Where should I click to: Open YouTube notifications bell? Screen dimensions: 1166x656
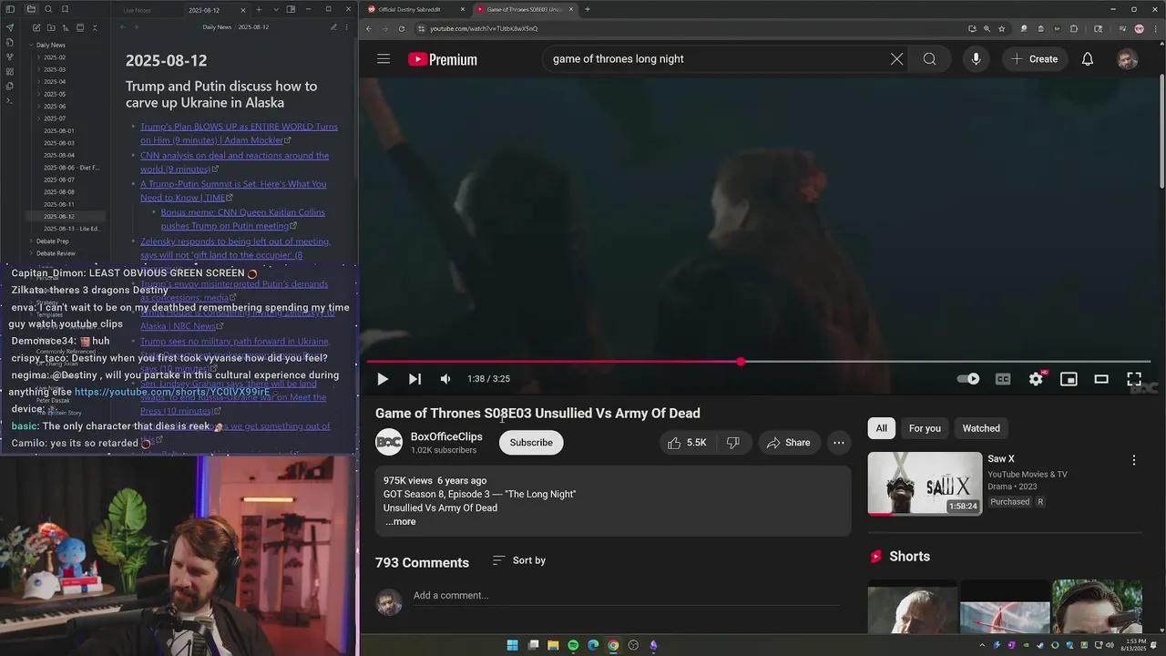(x=1088, y=59)
